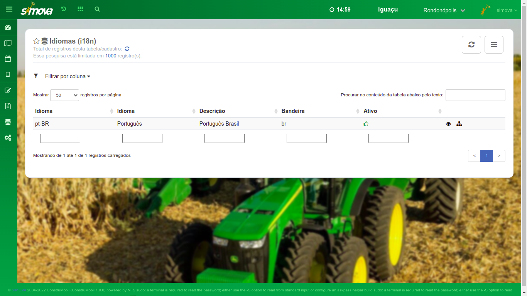The width and height of the screenshot is (527, 296).
Task: Open the hamburger menu in top bar
Action: (x=8, y=9)
